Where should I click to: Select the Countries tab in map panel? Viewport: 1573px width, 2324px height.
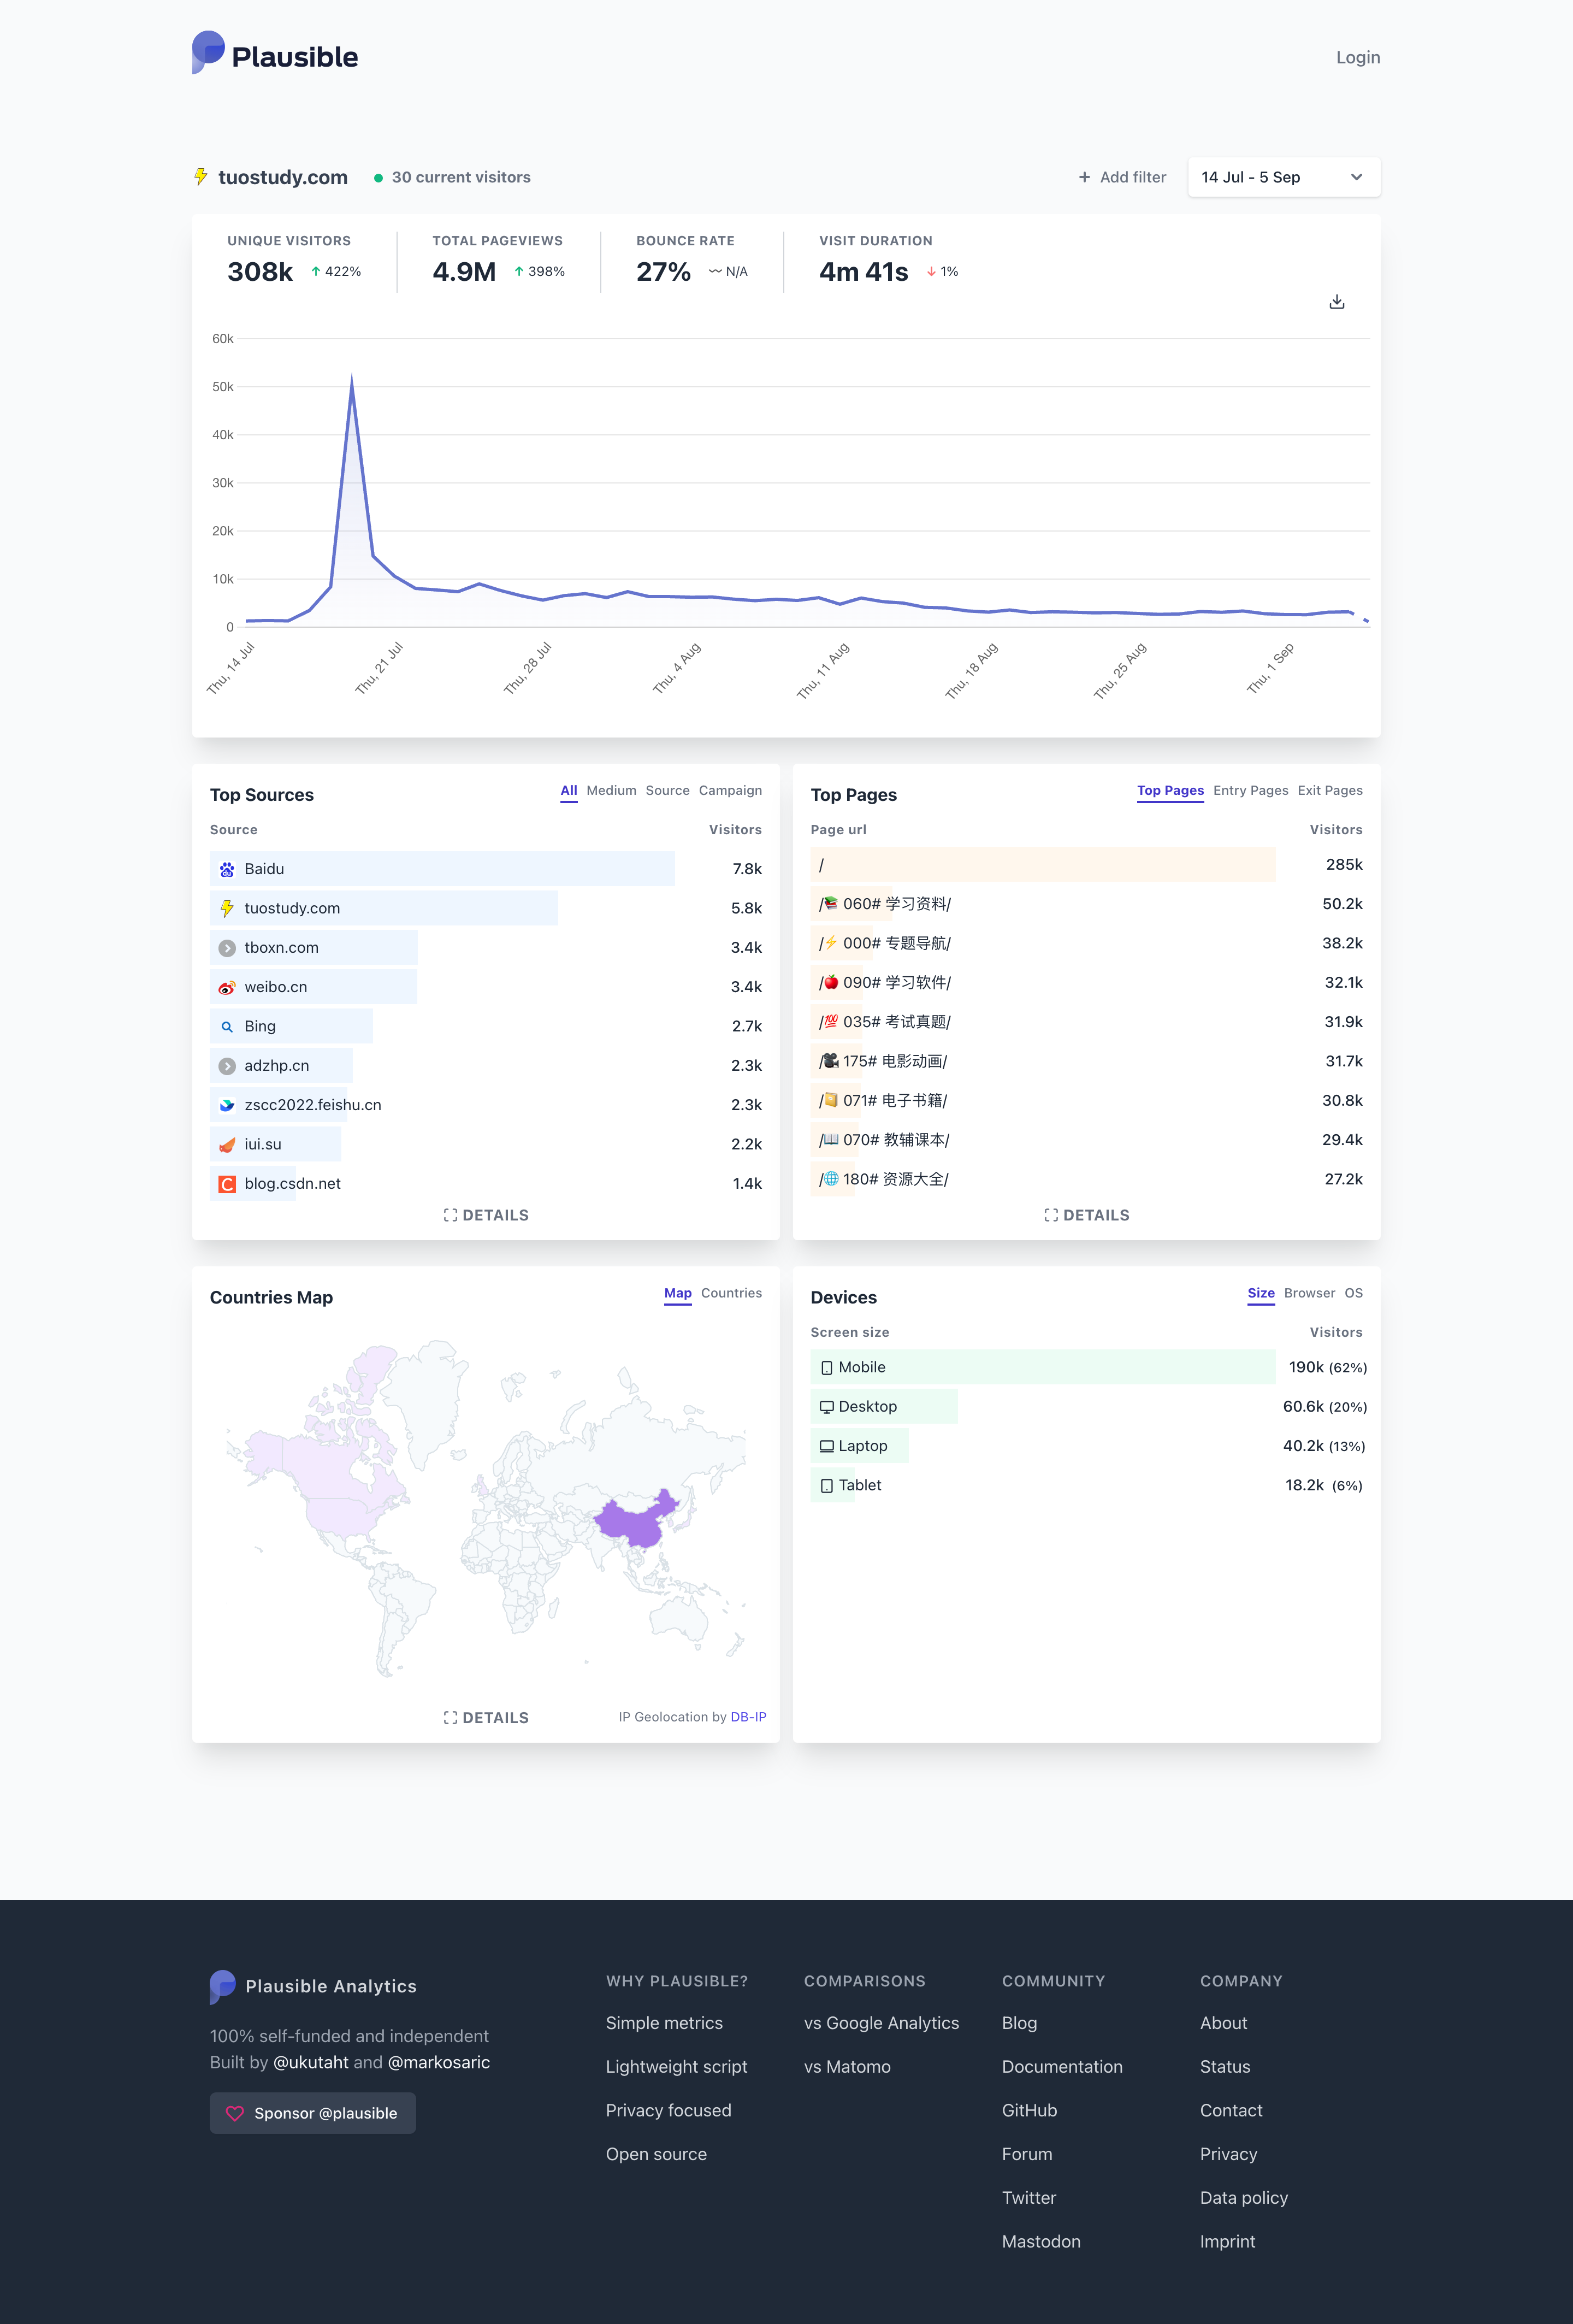[x=731, y=1293]
